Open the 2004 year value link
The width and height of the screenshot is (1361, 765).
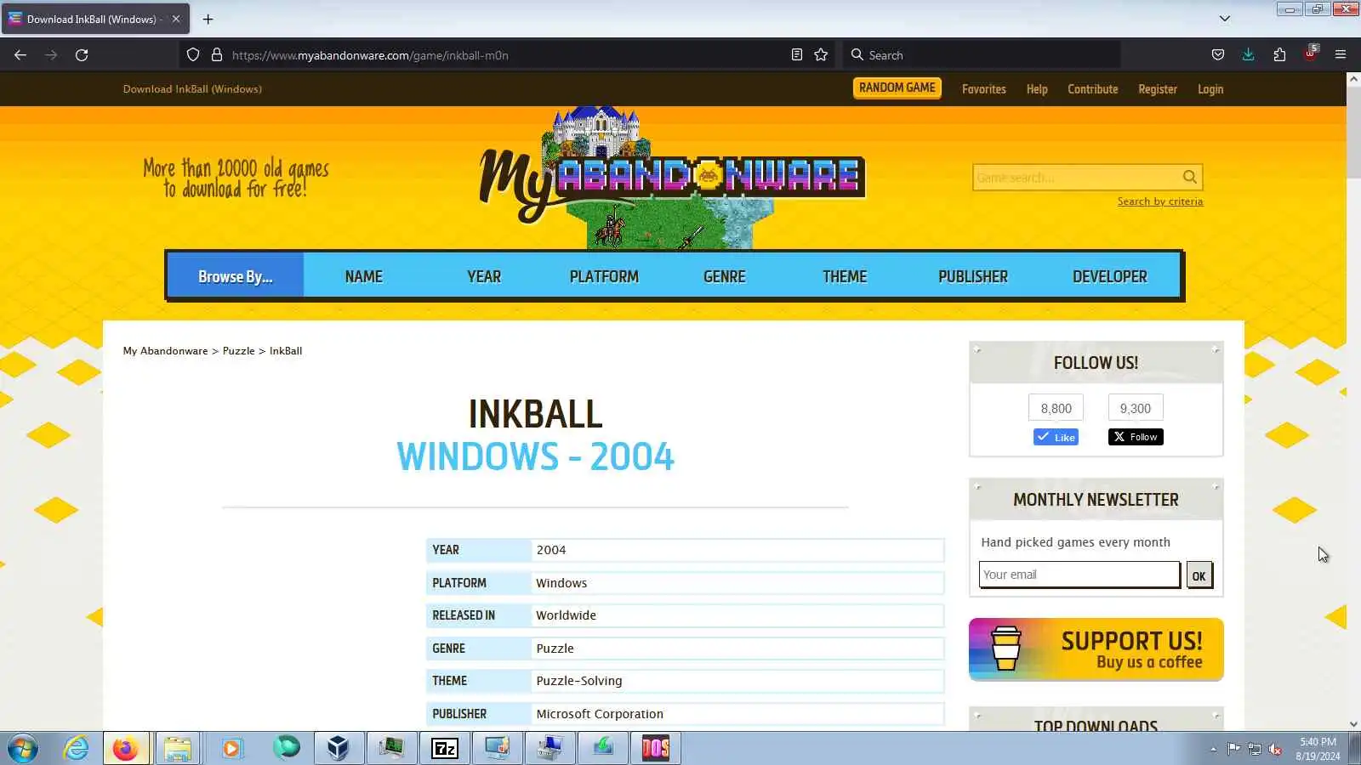click(551, 550)
